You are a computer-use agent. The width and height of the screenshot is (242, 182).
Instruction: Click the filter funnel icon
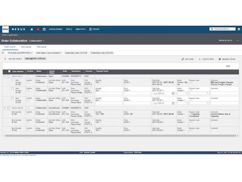click(x=3, y=53)
